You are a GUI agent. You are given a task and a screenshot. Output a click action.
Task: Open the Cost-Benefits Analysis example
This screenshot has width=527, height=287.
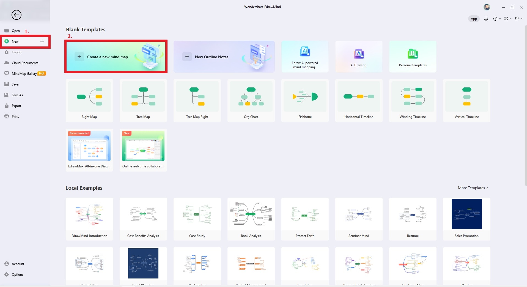(x=143, y=219)
